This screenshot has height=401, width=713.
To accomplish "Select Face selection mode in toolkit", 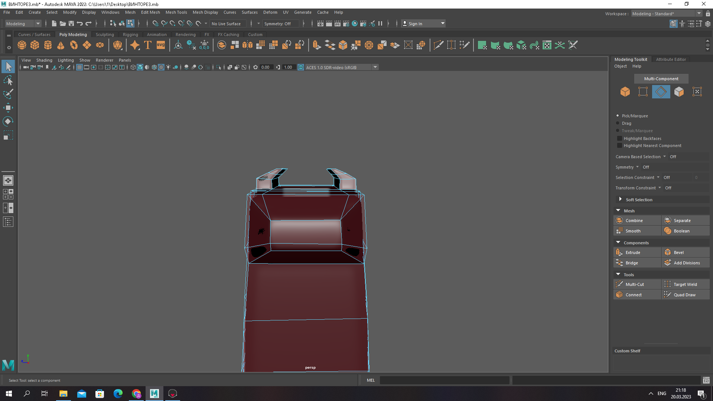I will pyautogui.click(x=679, y=92).
